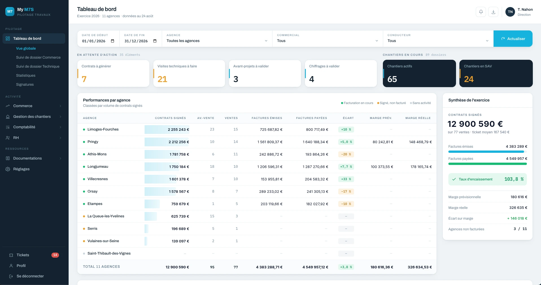
Task: Click the Athis-Mons agency name
Action: tap(97, 154)
